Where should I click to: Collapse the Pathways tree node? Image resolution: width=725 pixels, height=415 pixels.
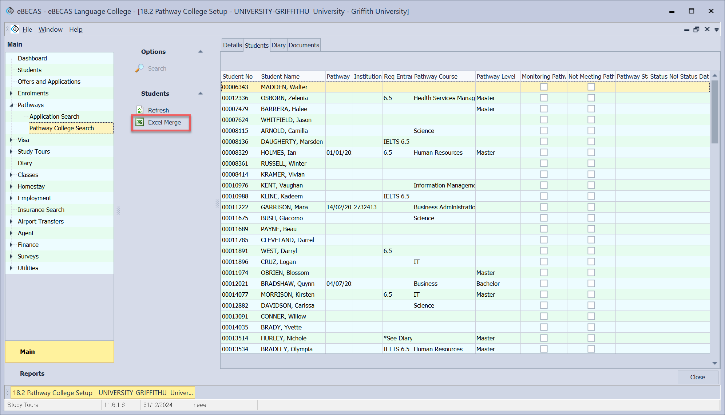coord(11,105)
